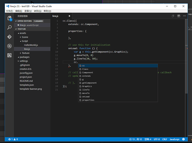Switch to the line.js editor tab

(56, 16)
